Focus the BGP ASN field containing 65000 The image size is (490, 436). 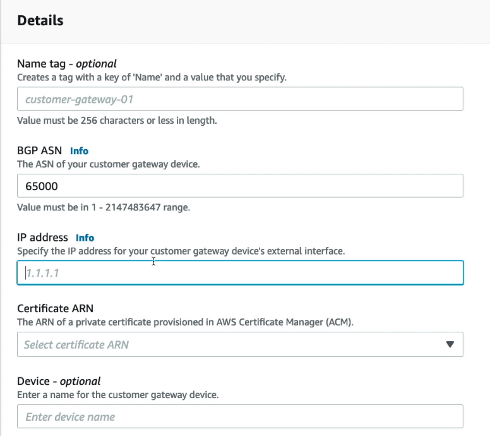tap(240, 186)
